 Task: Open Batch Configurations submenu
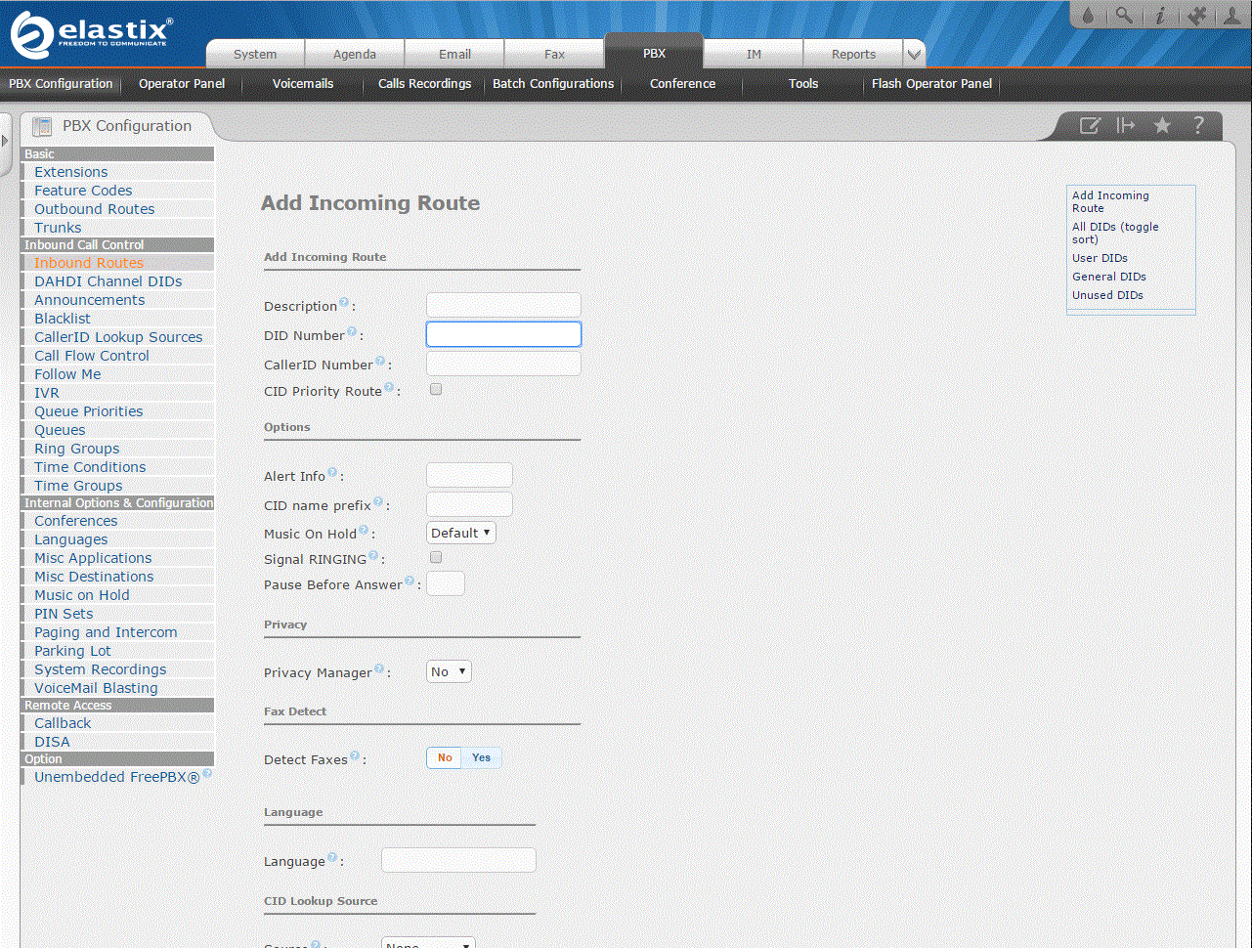pyautogui.click(x=553, y=84)
